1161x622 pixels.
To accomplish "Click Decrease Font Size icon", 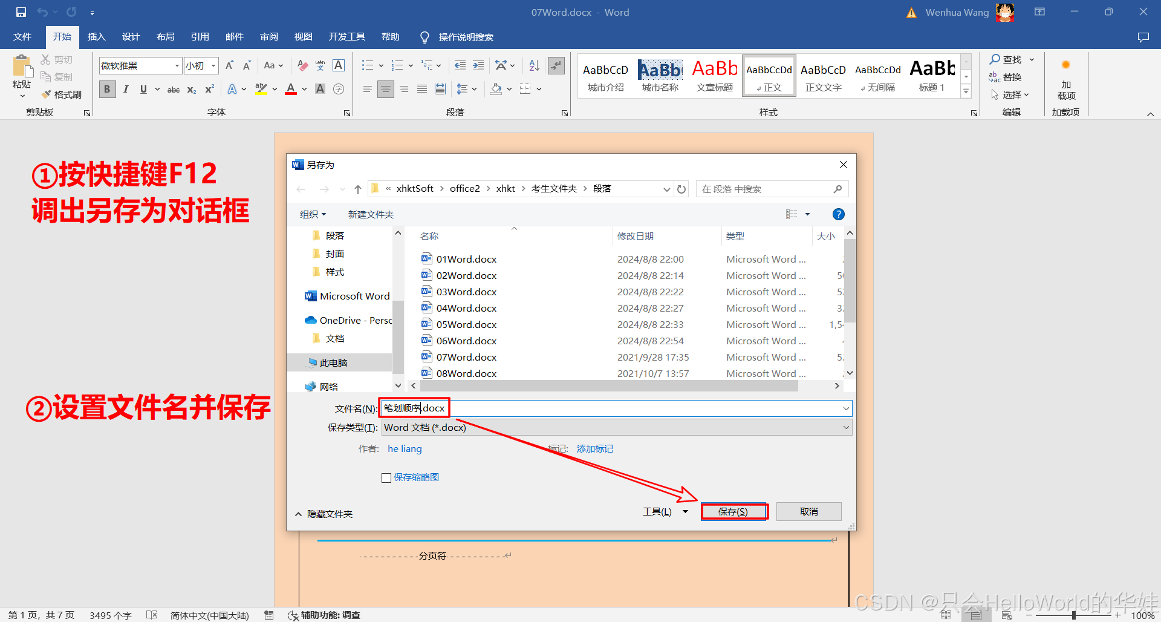I will pos(247,65).
